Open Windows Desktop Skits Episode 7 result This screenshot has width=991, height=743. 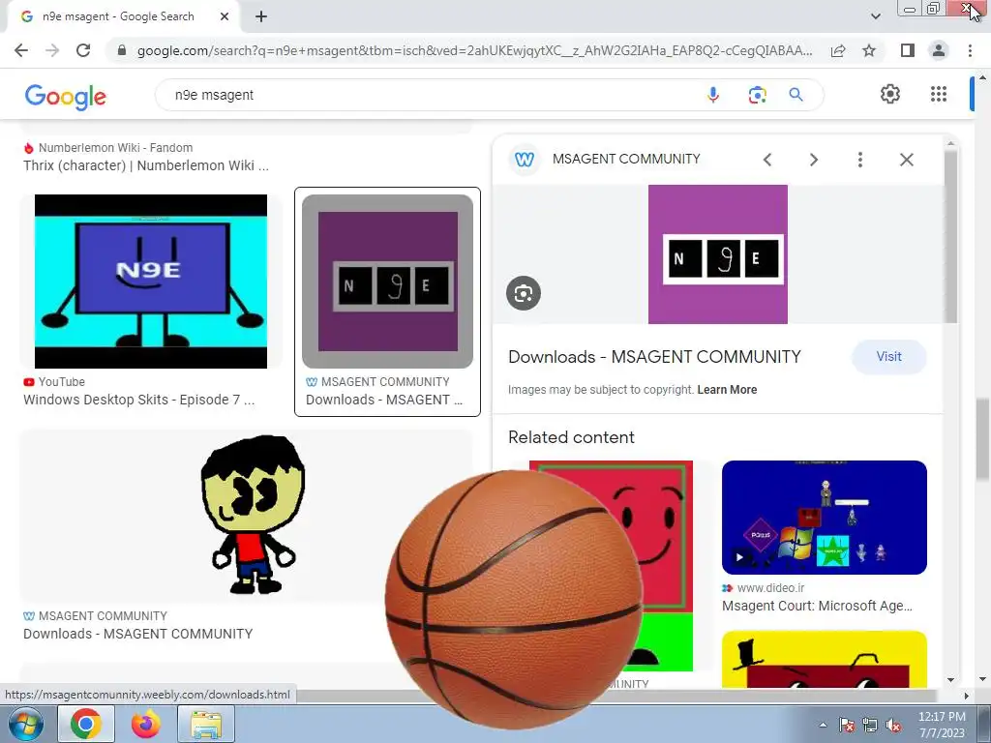[139, 400]
